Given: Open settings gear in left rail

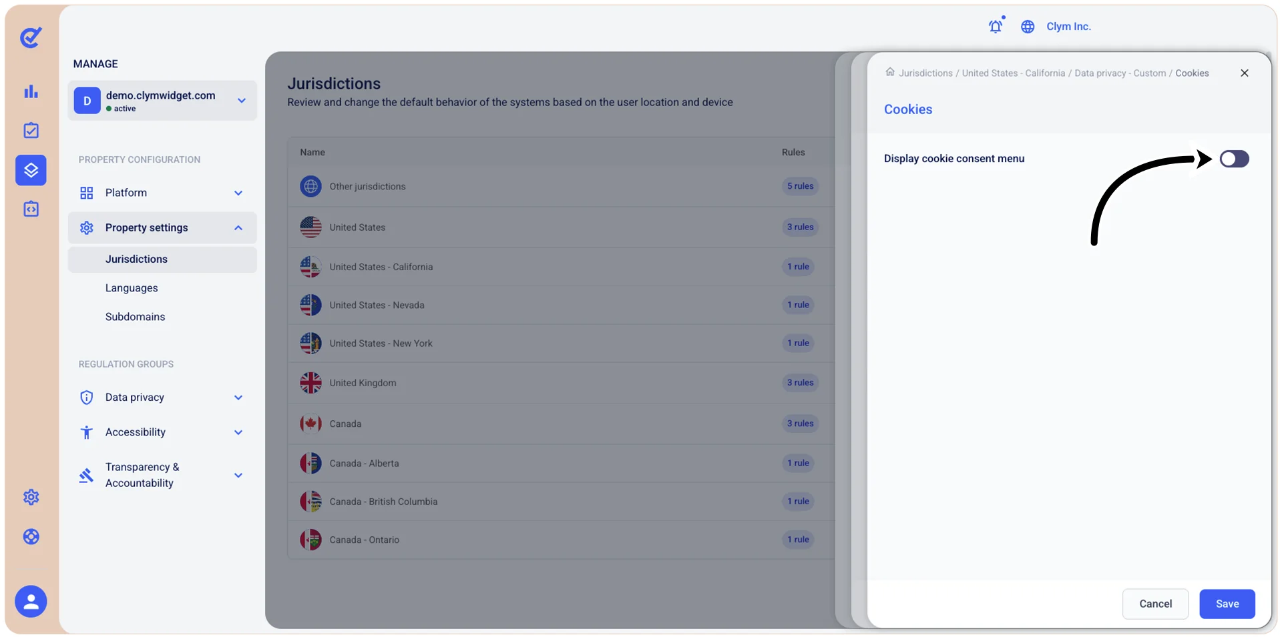Looking at the screenshot, I should click(31, 497).
